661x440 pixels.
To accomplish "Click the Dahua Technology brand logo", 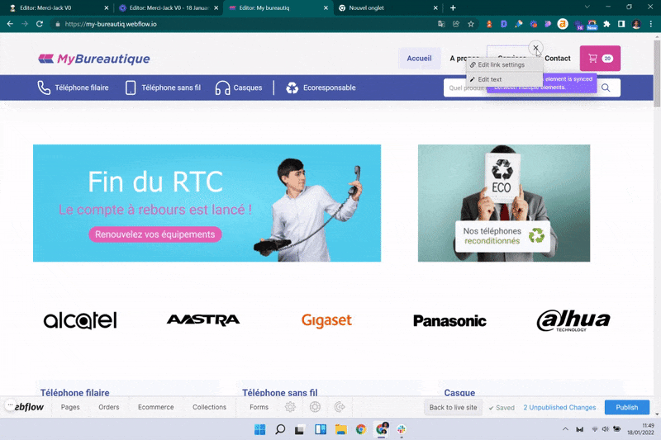I will point(573,320).
